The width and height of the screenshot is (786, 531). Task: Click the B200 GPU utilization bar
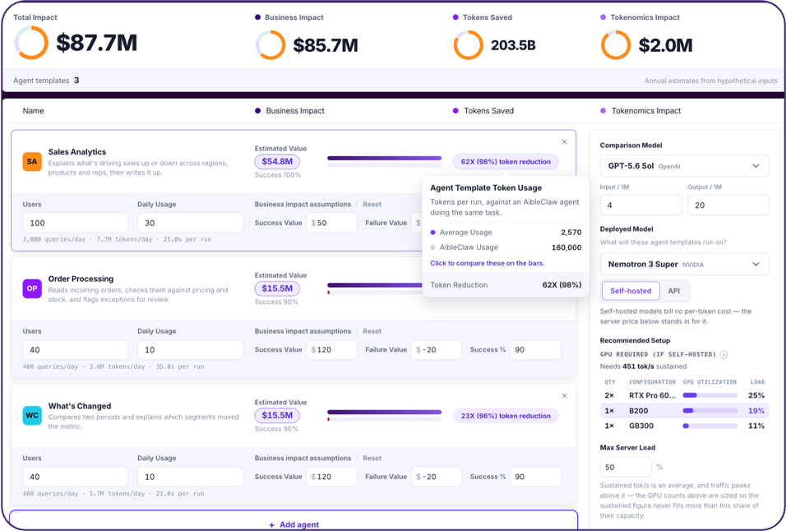coord(710,411)
